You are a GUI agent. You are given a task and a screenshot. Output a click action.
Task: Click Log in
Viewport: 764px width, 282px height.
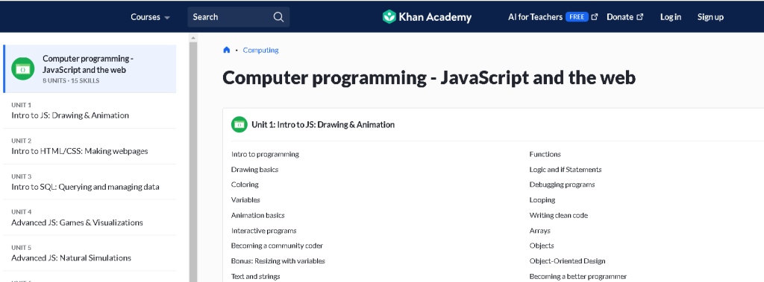click(671, 17)
